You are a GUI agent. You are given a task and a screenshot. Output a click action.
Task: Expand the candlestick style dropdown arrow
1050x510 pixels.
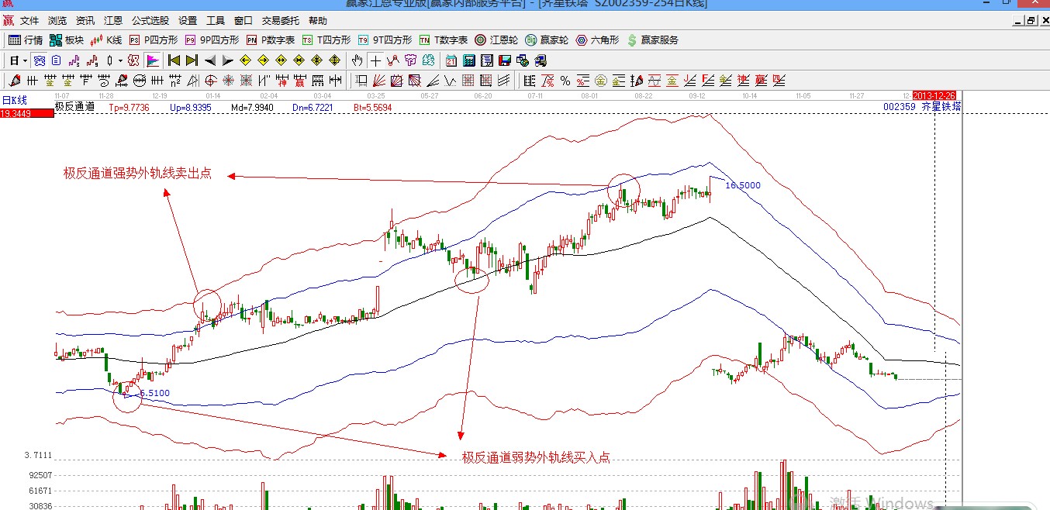pos(120,60)
